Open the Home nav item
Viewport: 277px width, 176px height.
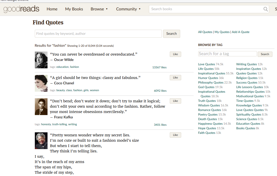[52, 9]
